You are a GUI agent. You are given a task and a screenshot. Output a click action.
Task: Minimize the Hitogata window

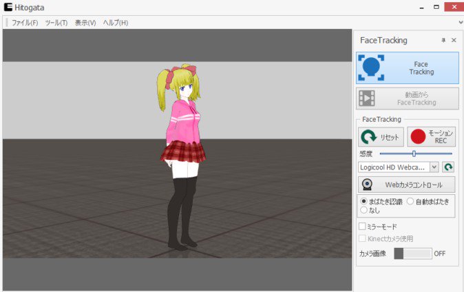pyautogui.click(x=422, y=8)
